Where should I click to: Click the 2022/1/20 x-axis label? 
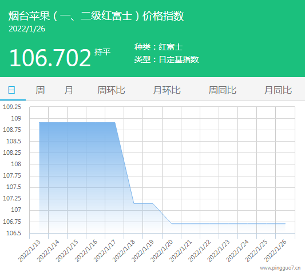[x=161, y=251]
